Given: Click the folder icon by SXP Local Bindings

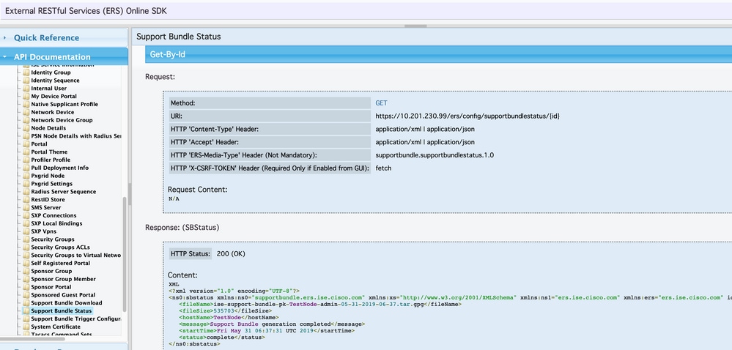Looking at the screenshot, I should pos(26,223).
